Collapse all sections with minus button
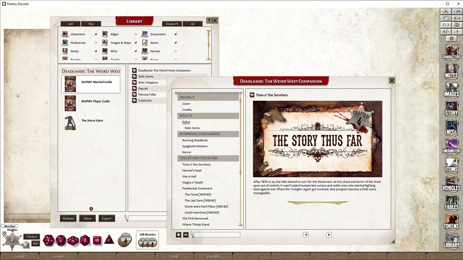This screenshot has height=260, width=463. click(186, 235)
